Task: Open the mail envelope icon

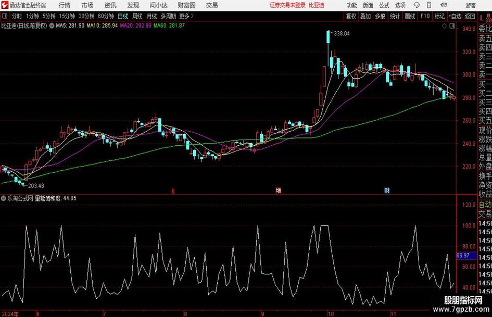Action: coord(444,5)
